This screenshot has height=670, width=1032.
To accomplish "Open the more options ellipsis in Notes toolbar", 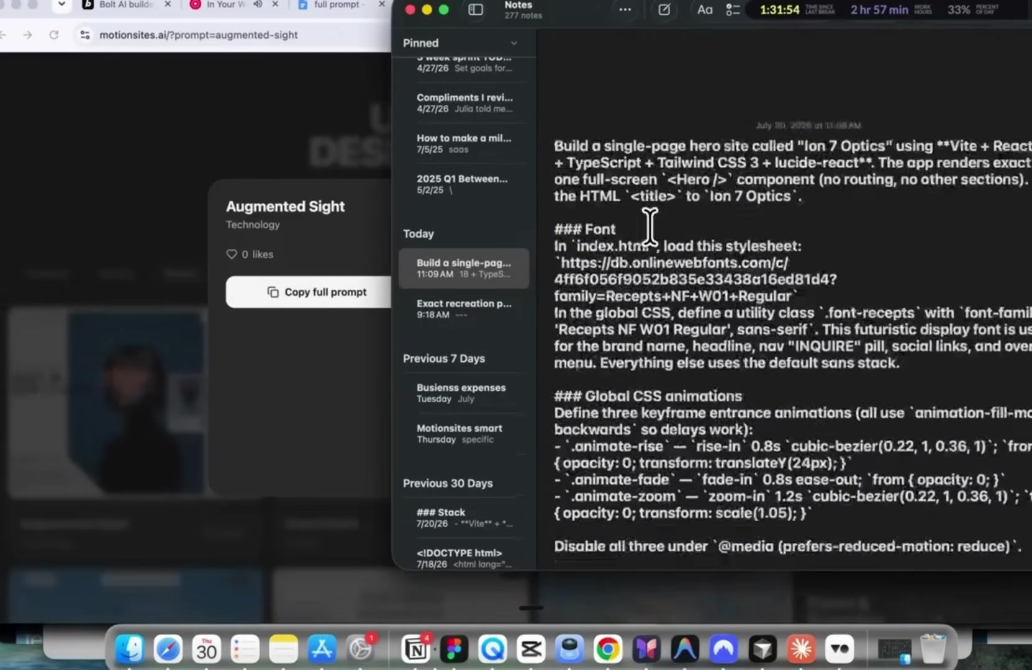I will [x=625, y=9].
